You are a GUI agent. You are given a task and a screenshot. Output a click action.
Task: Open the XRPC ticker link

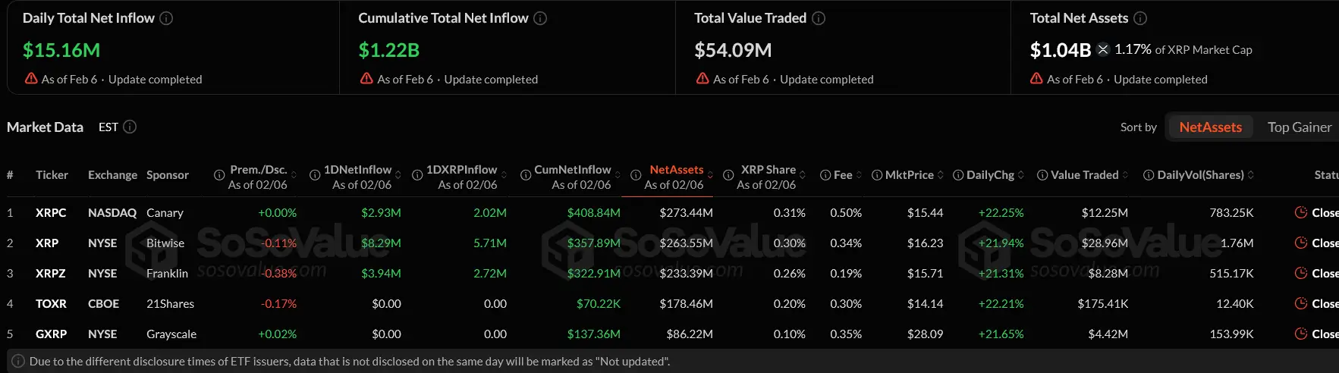(51, 213)
